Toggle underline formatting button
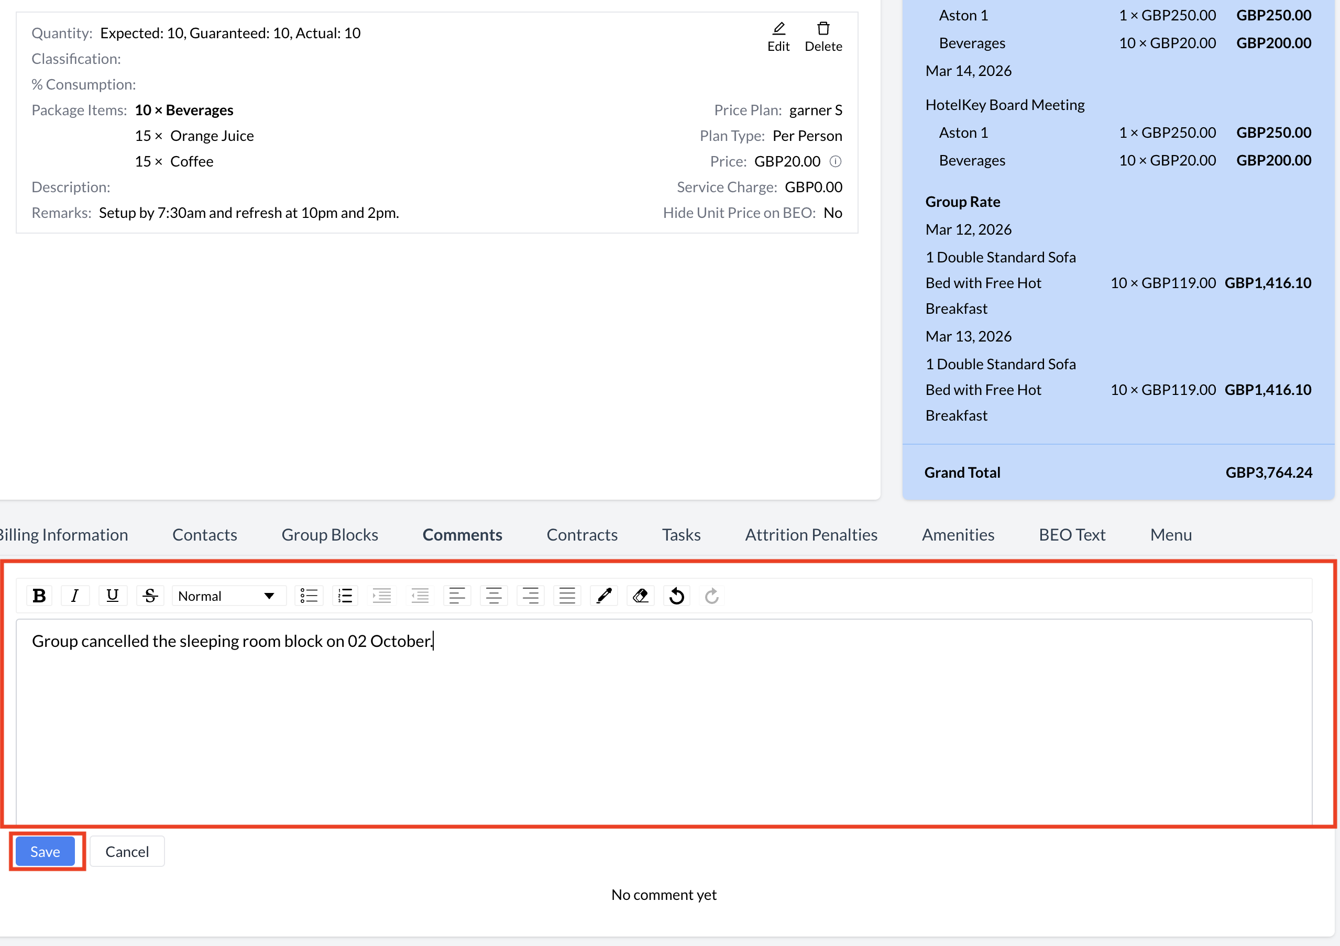1340x946 pixels. [112, 596]
